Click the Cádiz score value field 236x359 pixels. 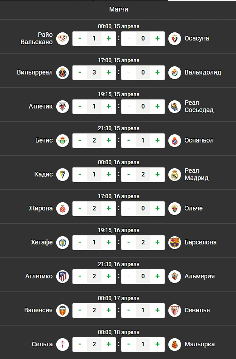(94, 174)
